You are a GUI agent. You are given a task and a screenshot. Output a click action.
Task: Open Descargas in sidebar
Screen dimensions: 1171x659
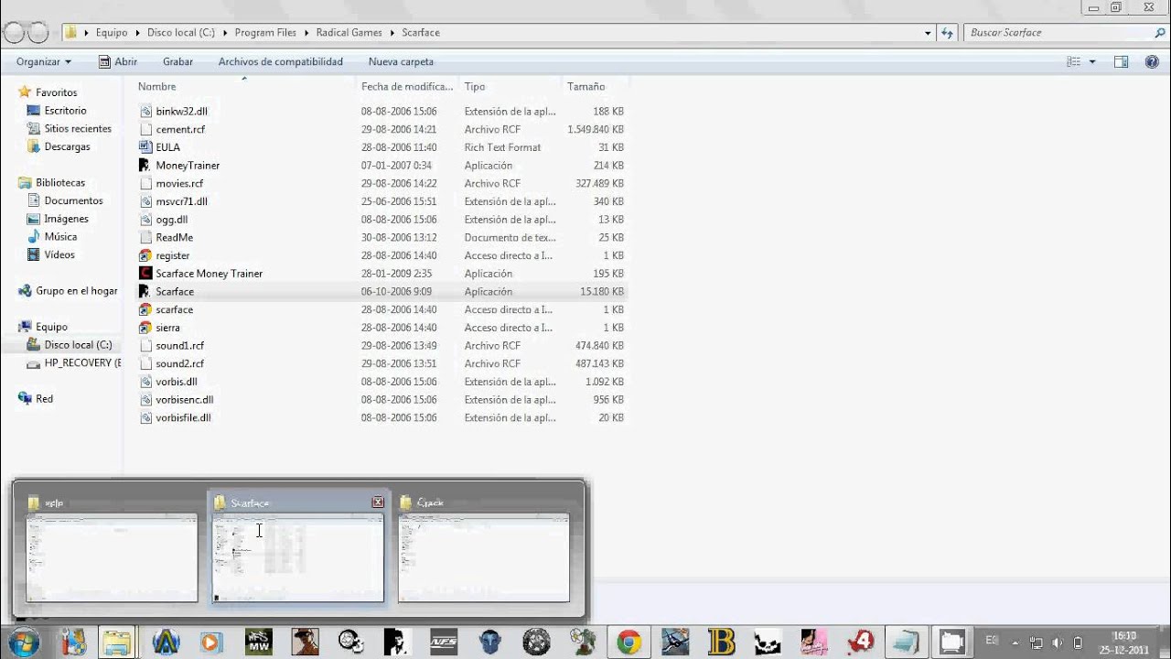(x=67, y=146)
